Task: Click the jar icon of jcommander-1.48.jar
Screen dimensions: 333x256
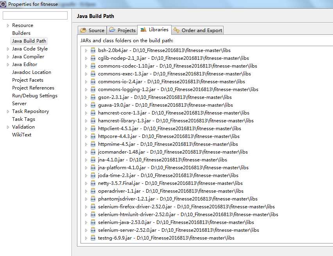Action: click(x=93, y=152)
